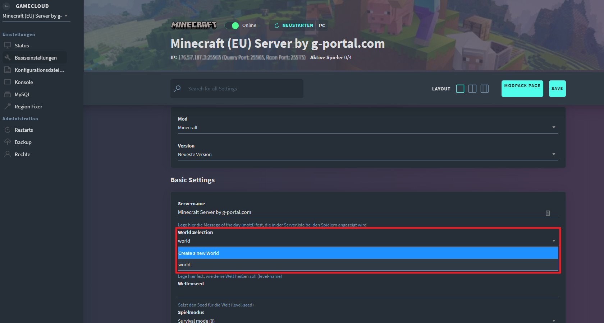Open Restarts via the clock icon
Image resolution: width=604 pixels, height=323 pixels.
coord(8,130)
